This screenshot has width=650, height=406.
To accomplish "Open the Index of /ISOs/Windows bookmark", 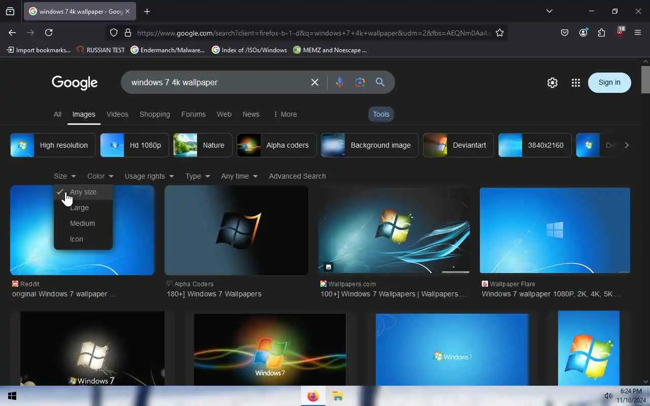I will (x=249, y=50).
